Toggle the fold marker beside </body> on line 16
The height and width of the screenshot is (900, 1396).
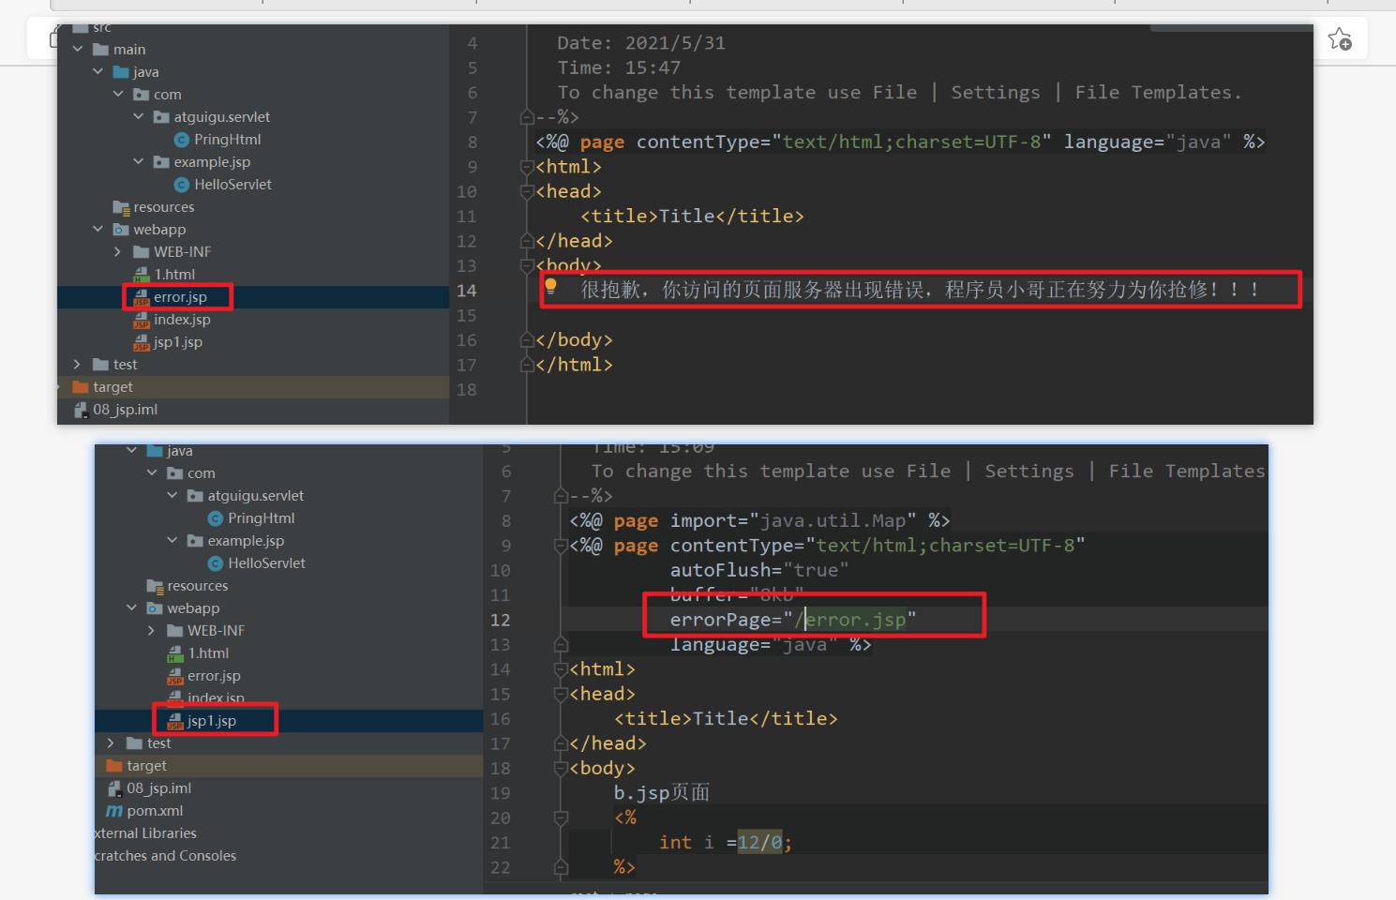[527, 340]
